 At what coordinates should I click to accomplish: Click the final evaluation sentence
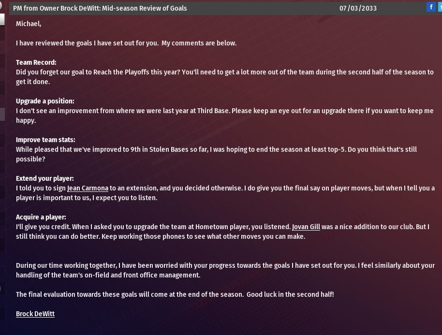point(130,294)
